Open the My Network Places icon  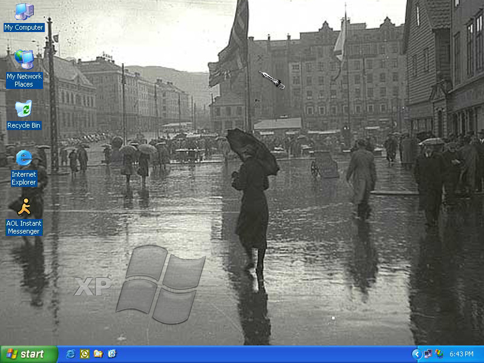click(x=24, y=59)
